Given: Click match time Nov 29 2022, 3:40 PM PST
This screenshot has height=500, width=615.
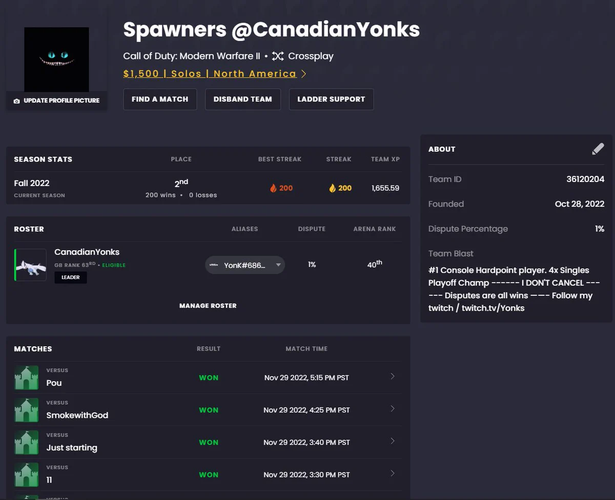Looking at the screenshot, I should [306, 442].
